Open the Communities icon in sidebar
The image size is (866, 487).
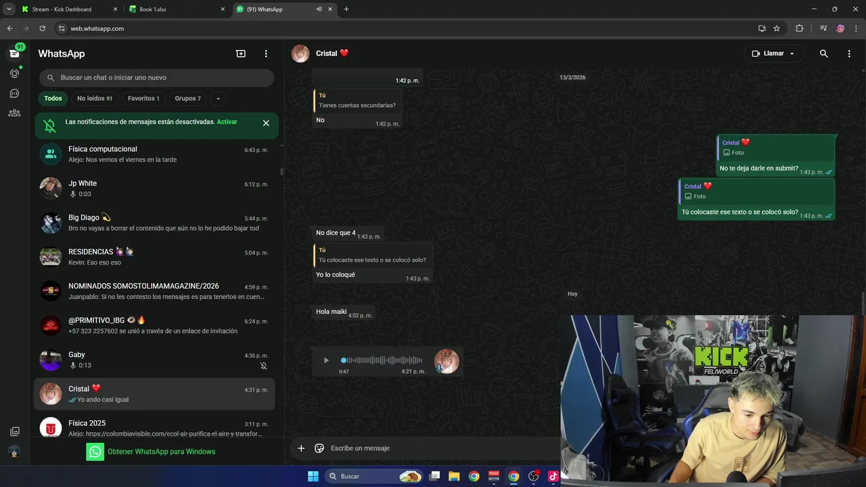[14, 113]
